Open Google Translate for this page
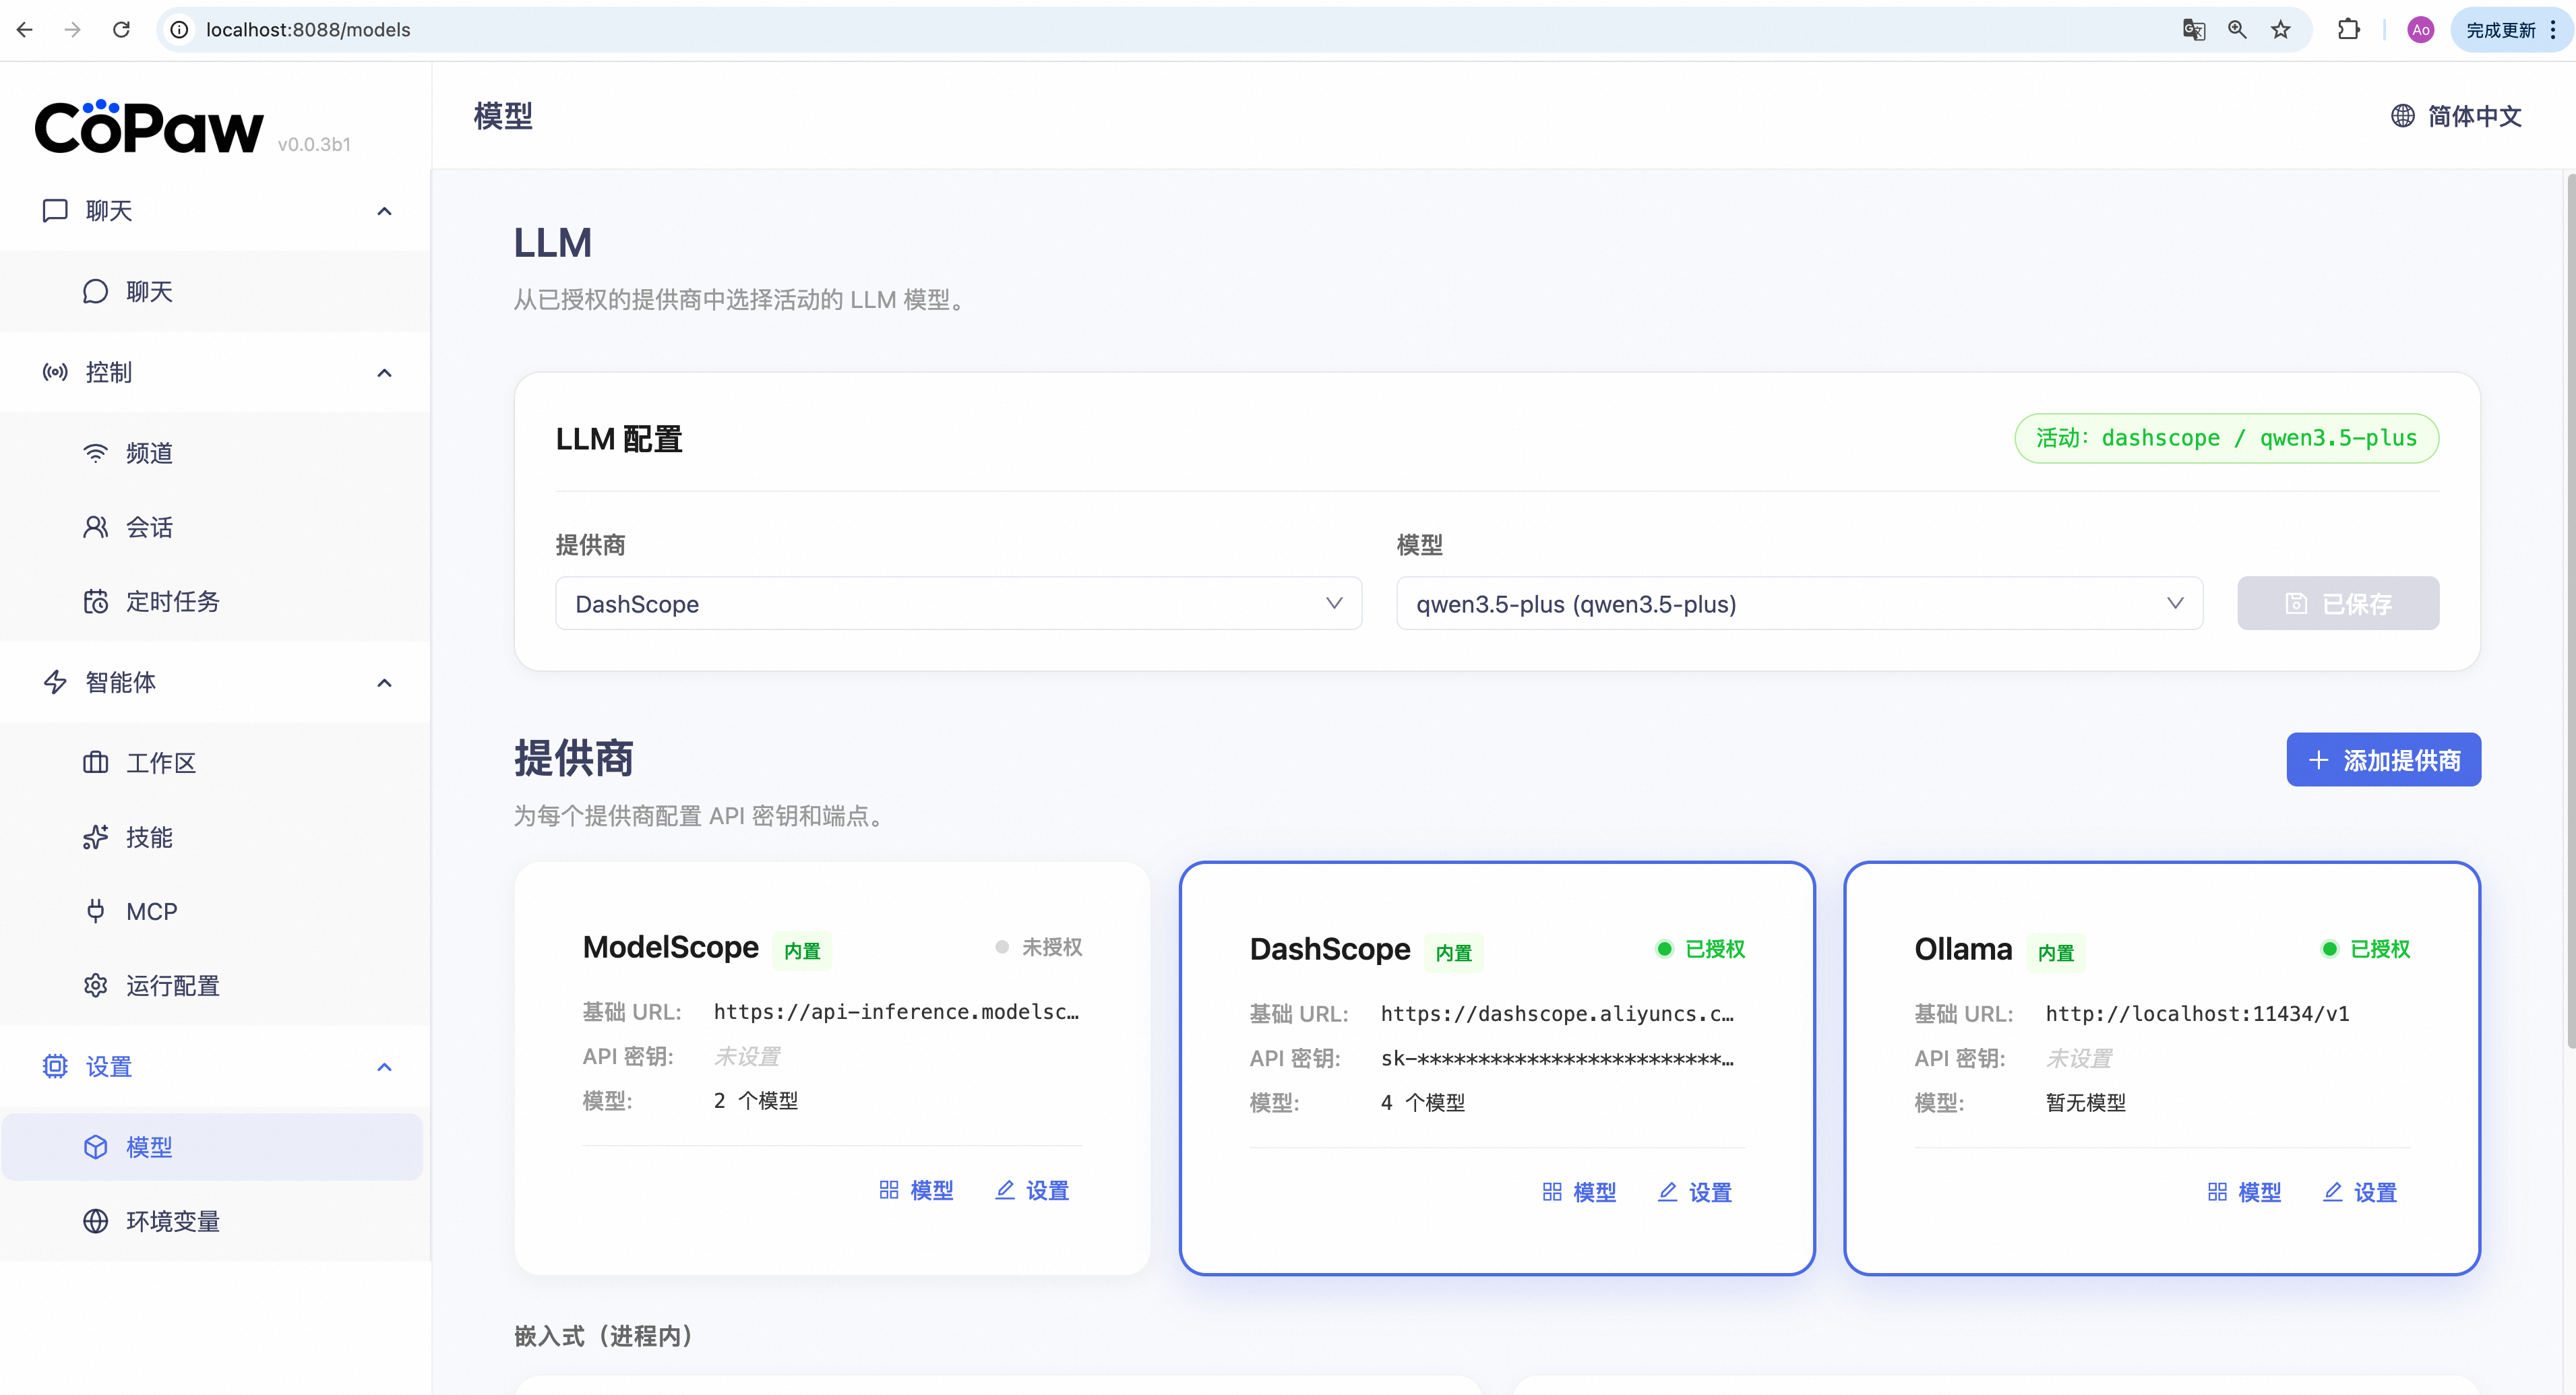 2193,30
